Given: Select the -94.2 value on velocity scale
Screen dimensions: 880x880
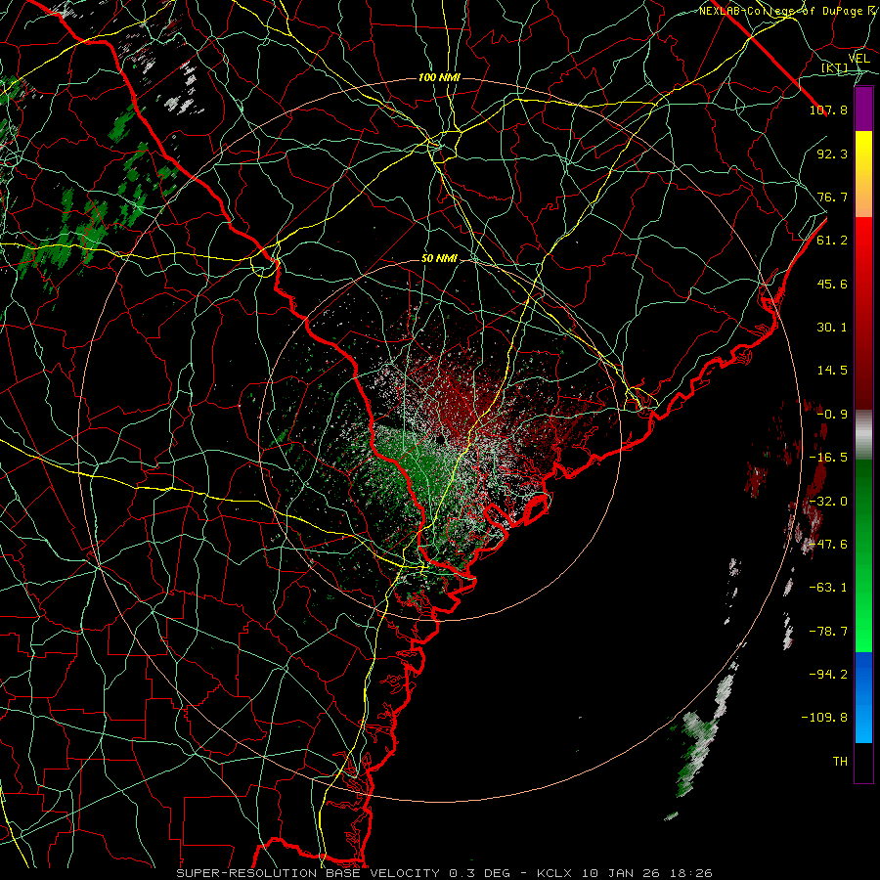Looking at the screenshot, I should point(828,675).
